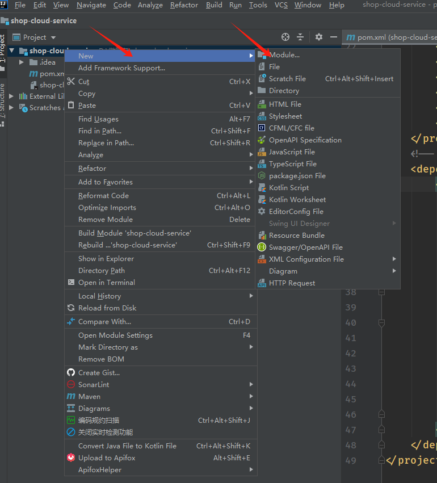Screen dimensions: 437x483
Task: Choose 编码规约扫描 menu item
Action: pyautogui.click(x=161, y=420)
